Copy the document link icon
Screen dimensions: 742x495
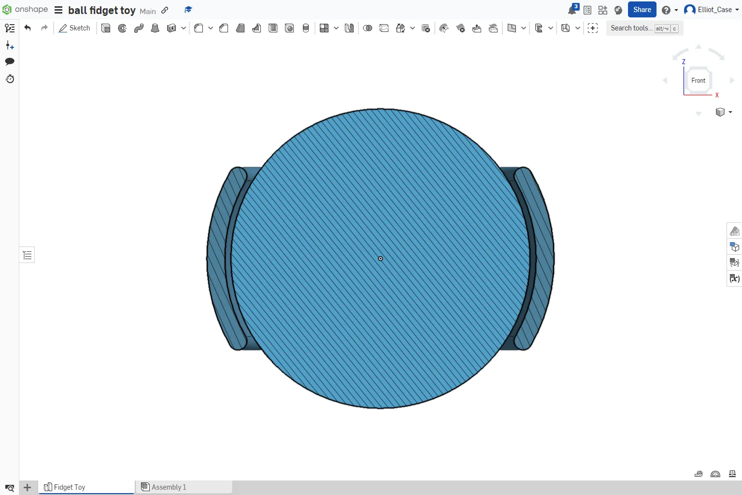[x=165, y=10]
